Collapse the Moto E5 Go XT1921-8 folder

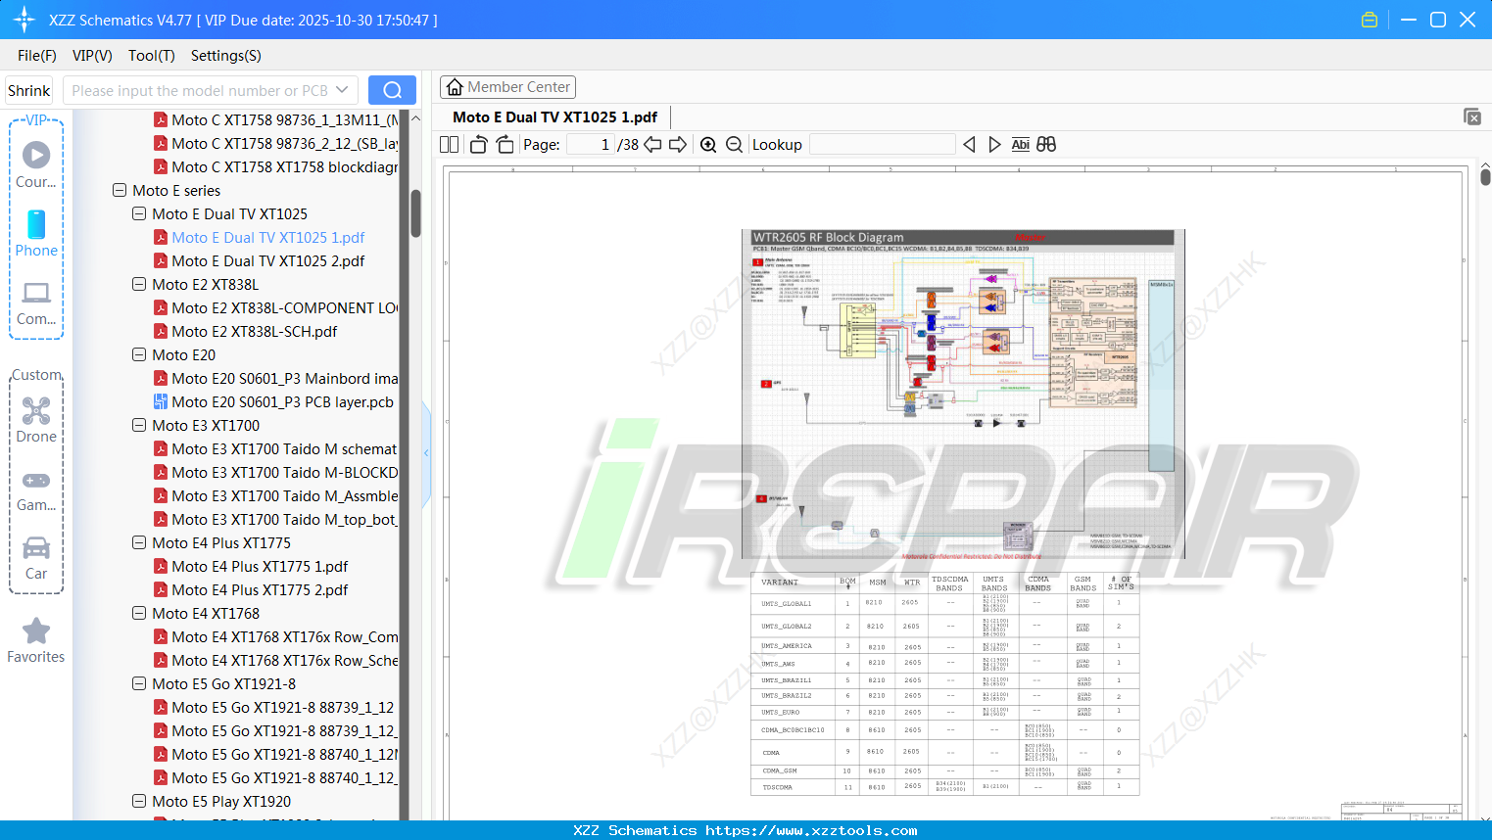[x=139, y=683]
